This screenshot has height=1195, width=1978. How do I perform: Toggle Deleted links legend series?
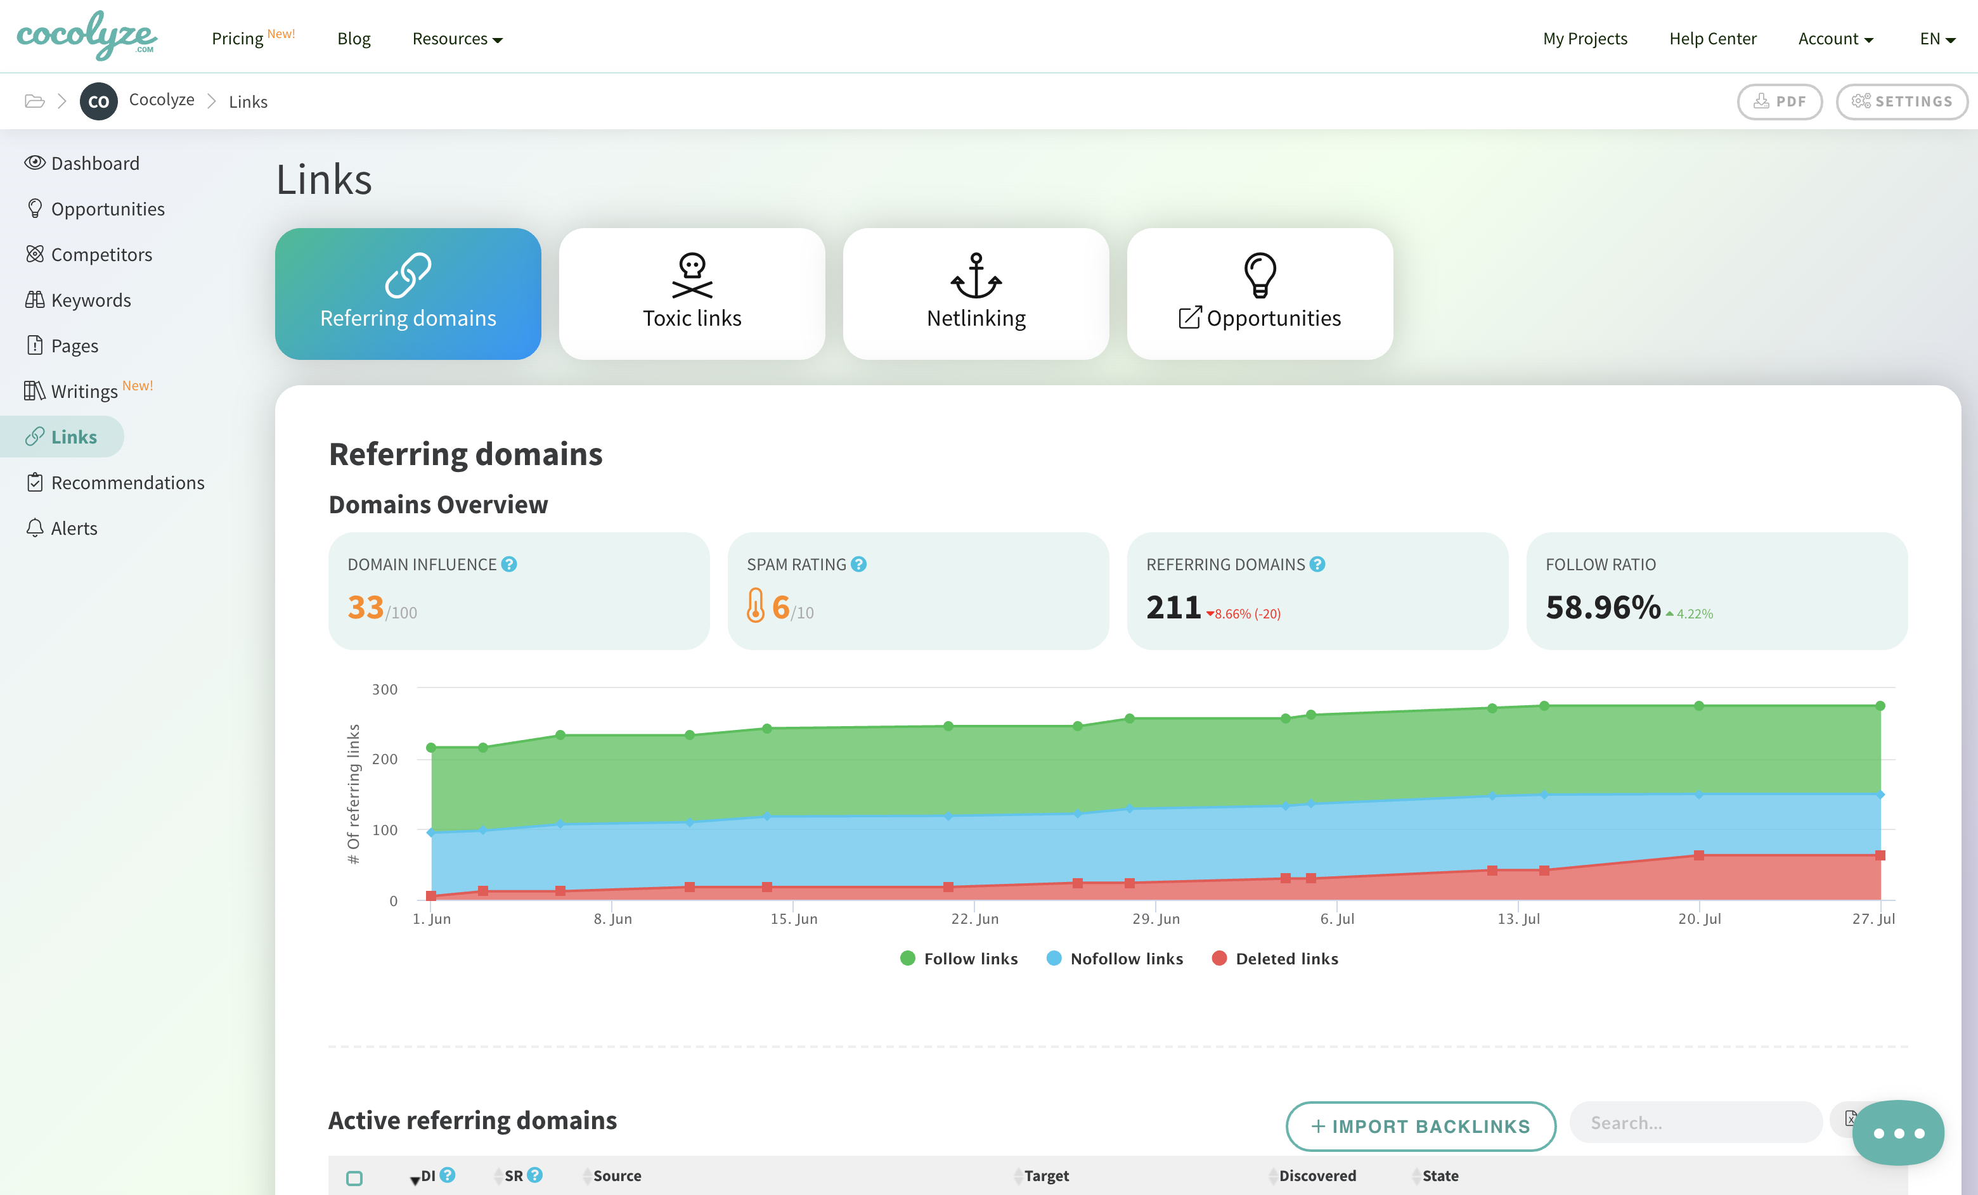(x=1275, y=958)
